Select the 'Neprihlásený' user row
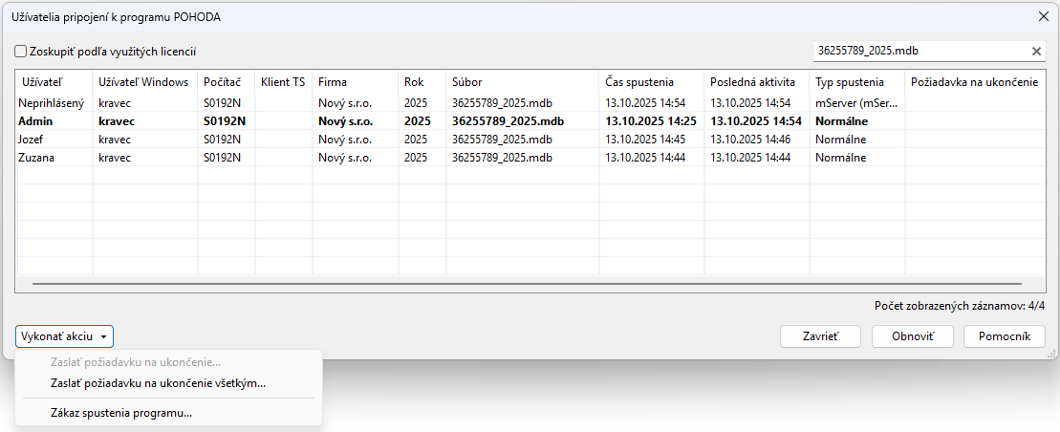Image resolution: width=1060 pixels, height=432 pixels. click(x=52, y=103)
